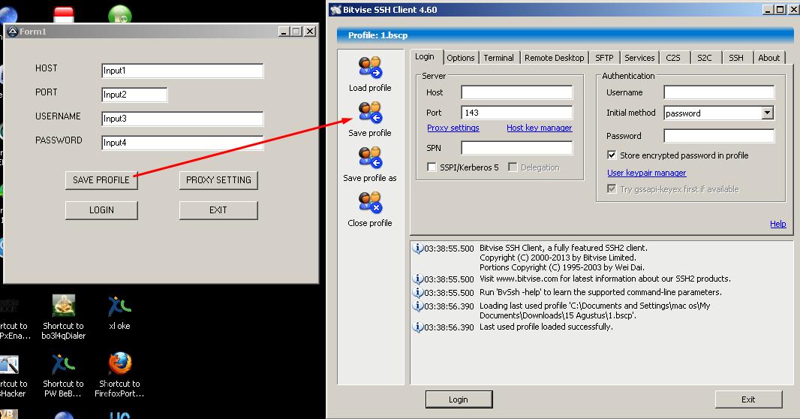Select the Login tab
The image size is (800, 419).
coord(425,56)
